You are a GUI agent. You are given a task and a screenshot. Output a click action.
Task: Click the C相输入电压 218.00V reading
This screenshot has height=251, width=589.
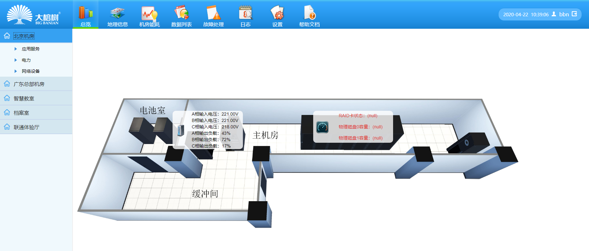click(215, 127)
